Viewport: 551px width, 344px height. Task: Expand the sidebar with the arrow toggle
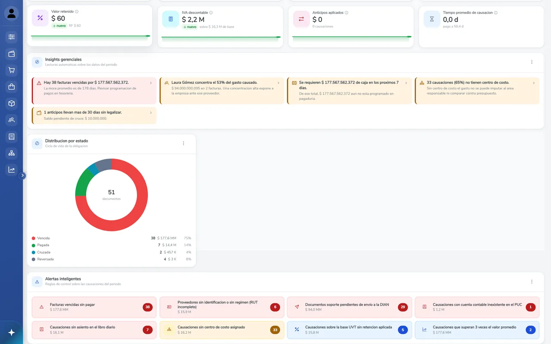pyautogui.click(x=23, y=175)
